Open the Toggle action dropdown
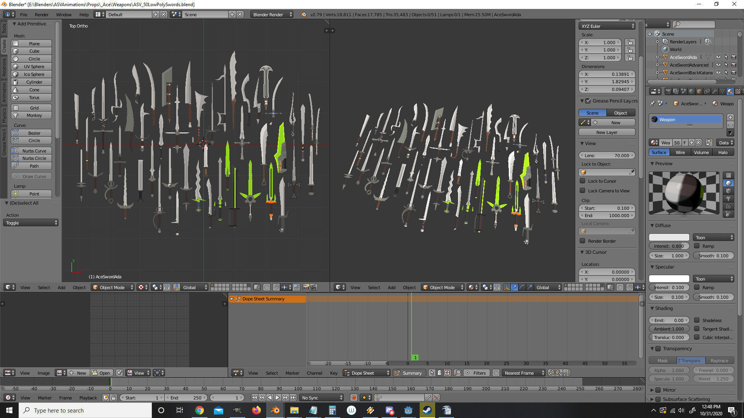The height and width of the screenshot is (418, 744). point(31,223)
